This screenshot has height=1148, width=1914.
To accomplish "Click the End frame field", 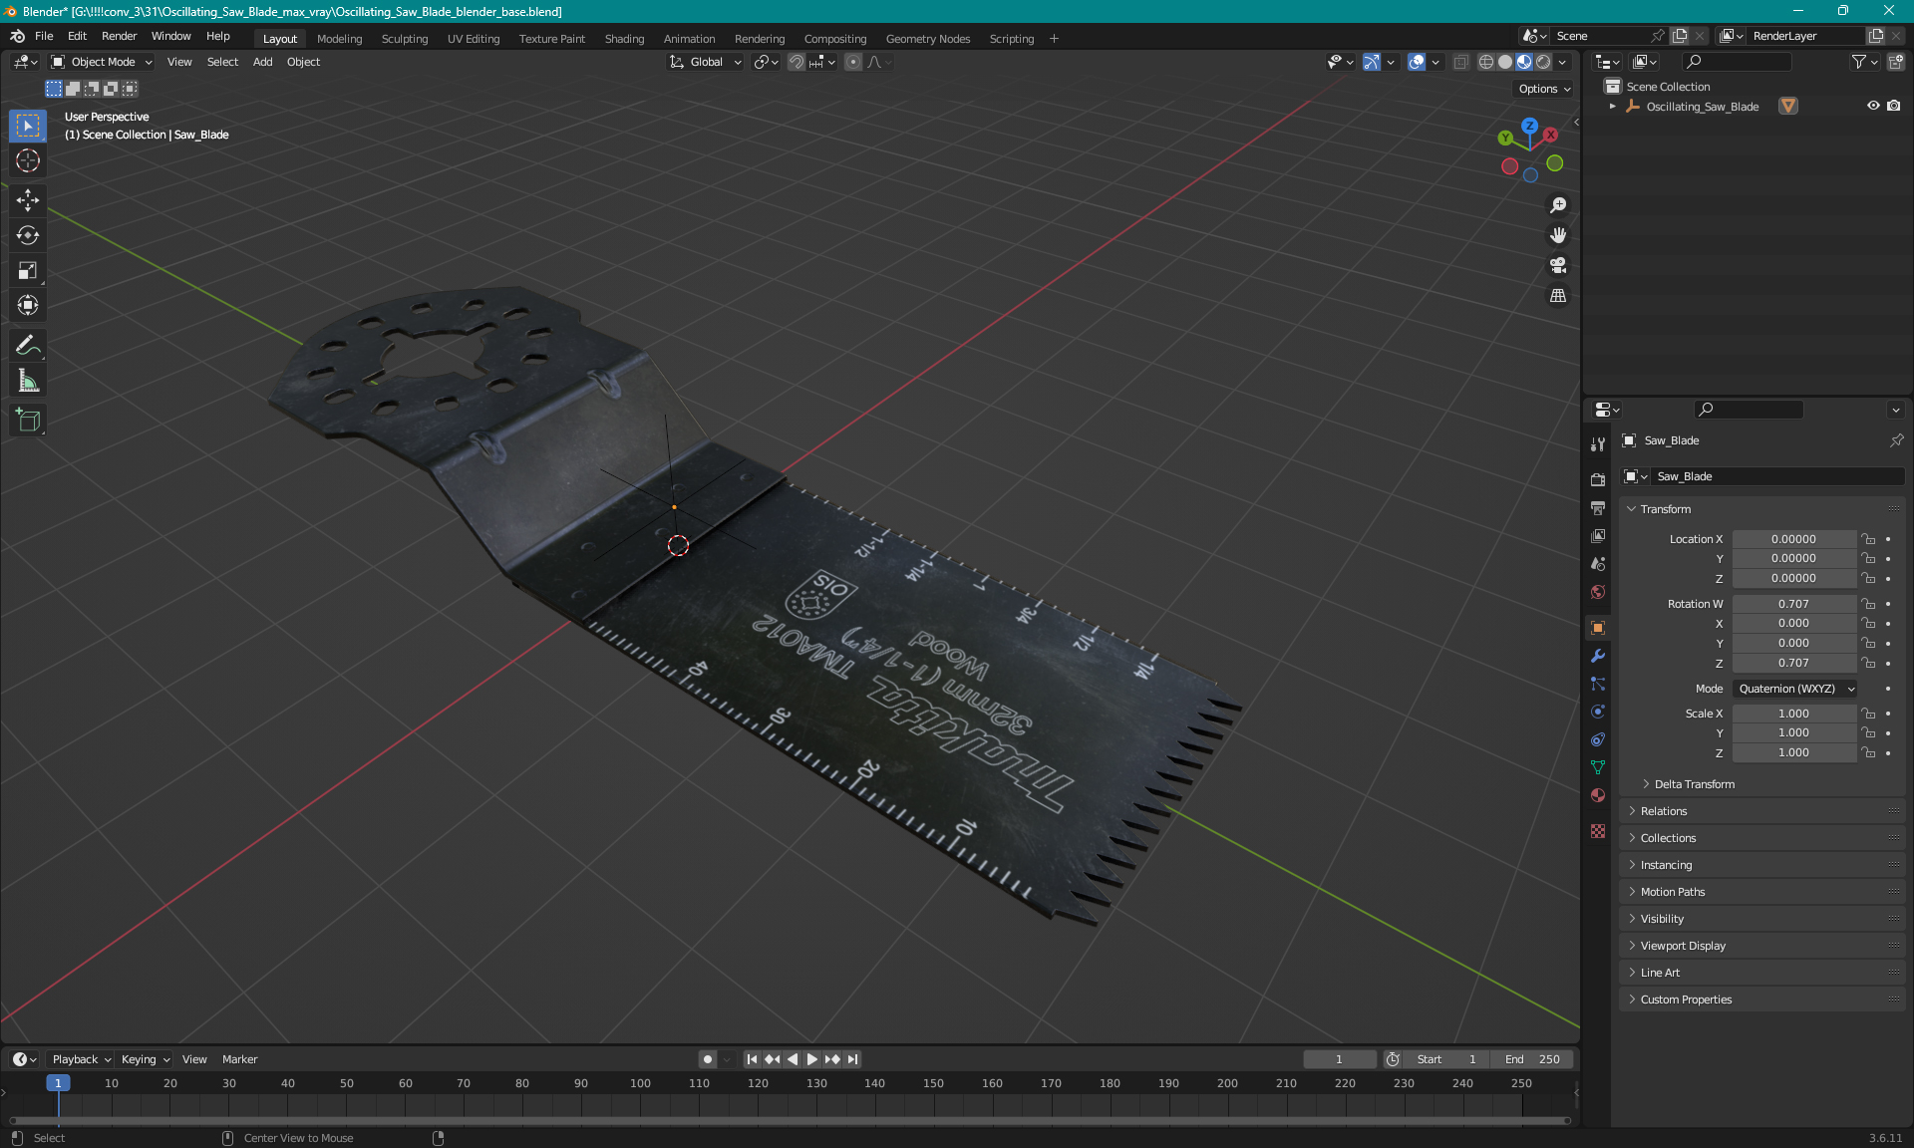I will click(x=1533, y=1059).
